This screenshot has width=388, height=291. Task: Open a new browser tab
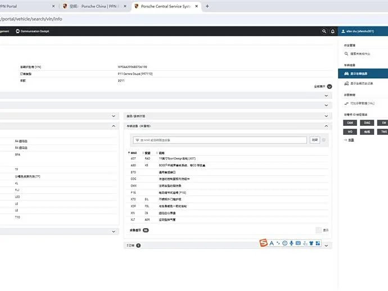207,6
